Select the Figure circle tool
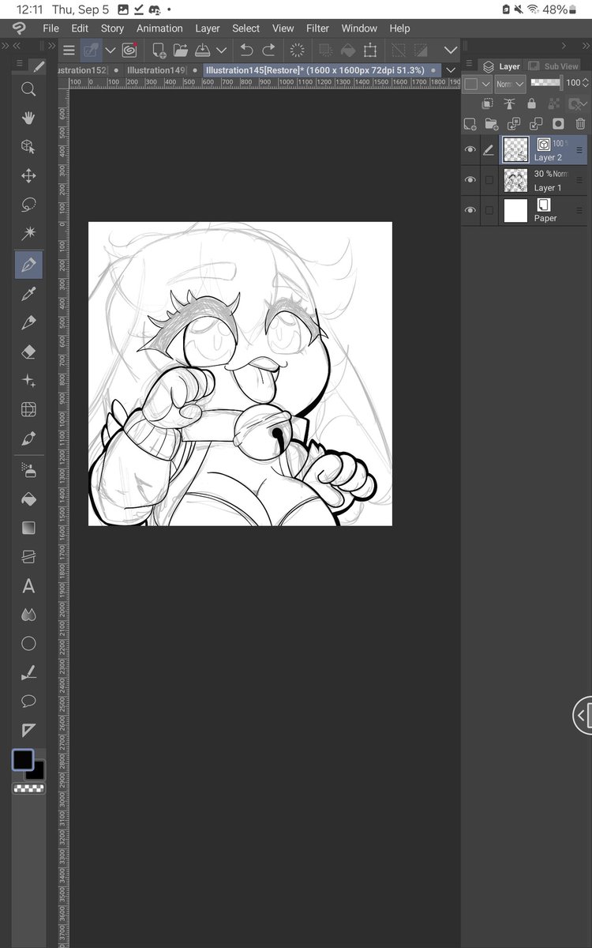Viewport: 592px width, 948px height. tap(28, 644)
